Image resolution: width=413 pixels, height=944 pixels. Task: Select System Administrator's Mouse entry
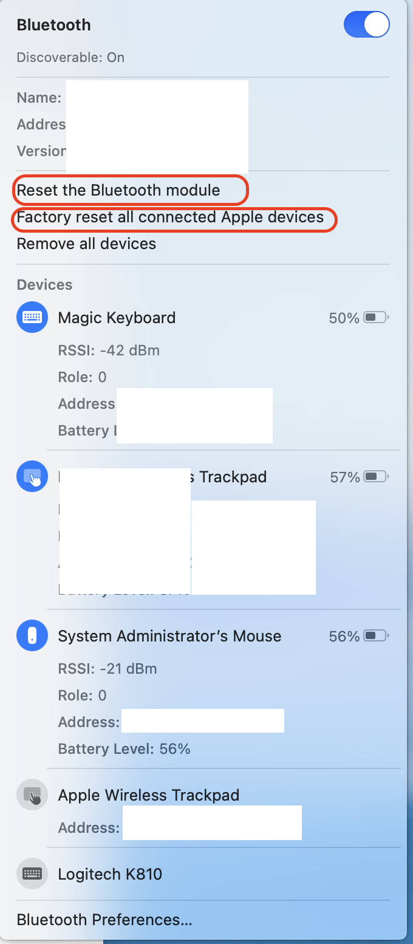(169, 636)
